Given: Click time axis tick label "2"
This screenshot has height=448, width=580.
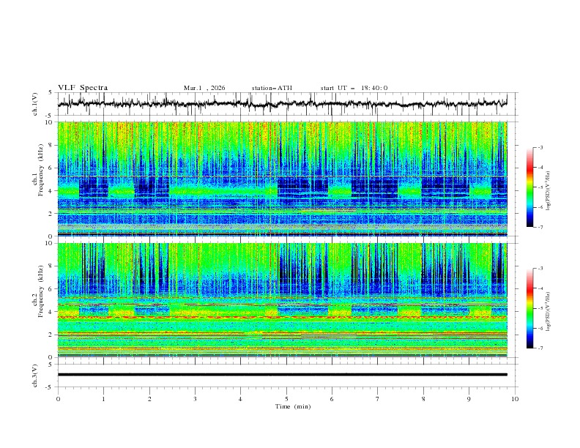Looking at the screenshot, I should (x=149, y=399).
